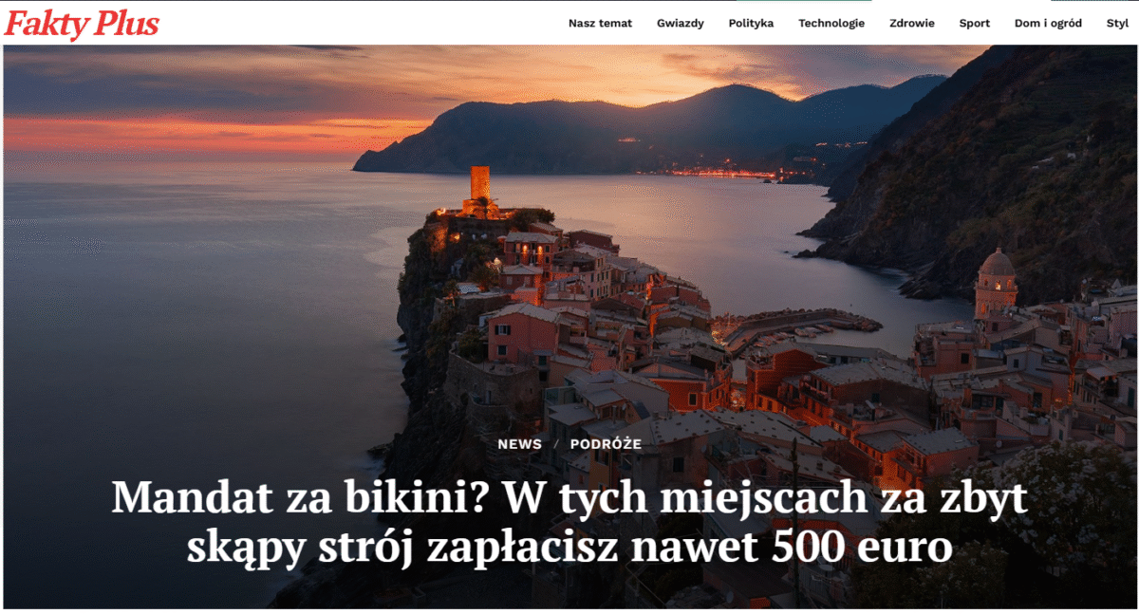Viewport: 1139px width, 614px height.
Task: Select Polityka in the navigation bar
Action: click(x=751, y=24)
